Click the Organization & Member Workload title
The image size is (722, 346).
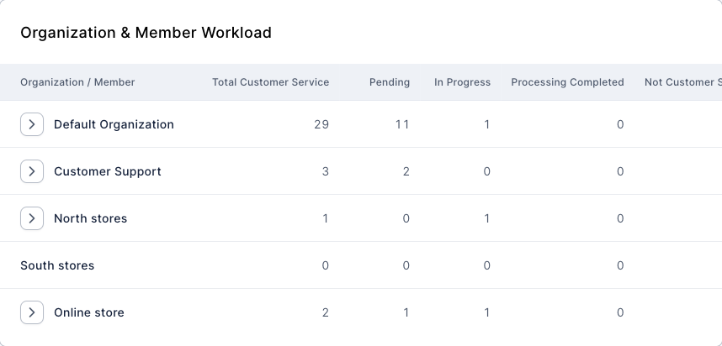(146, 33)
